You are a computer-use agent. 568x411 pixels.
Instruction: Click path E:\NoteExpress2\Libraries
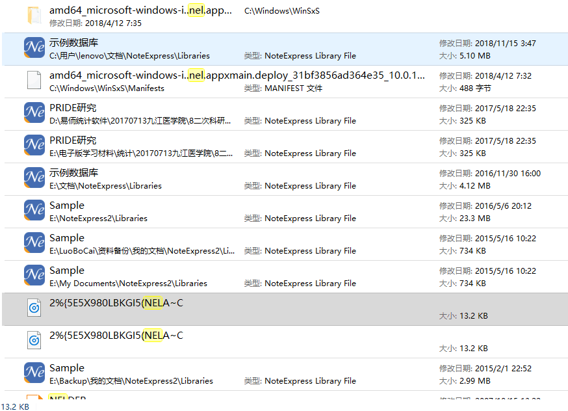click(99, 219)
